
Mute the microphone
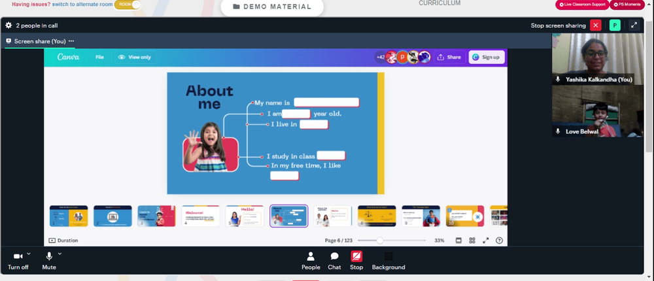pyautogui.click(x=49, y=261)
